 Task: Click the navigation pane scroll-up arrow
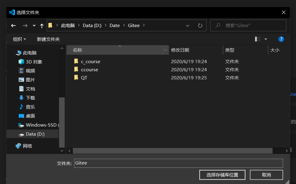pos(62,48)
